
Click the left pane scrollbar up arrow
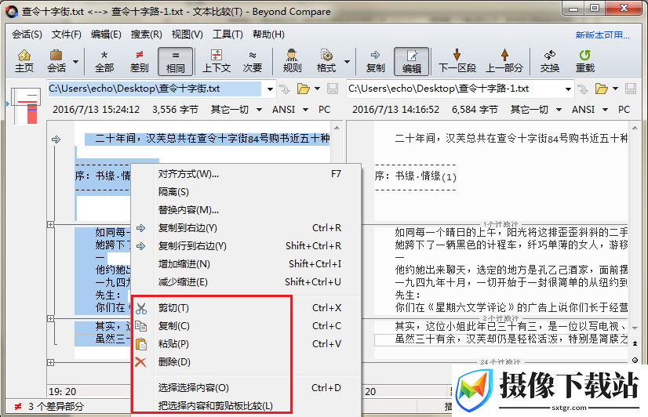click(x=337, y=128)
